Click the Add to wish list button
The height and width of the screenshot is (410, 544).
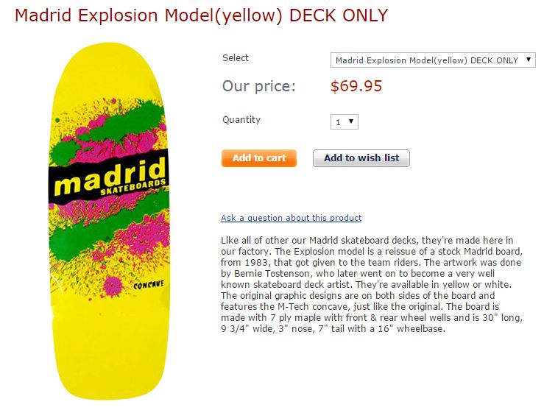(x=361, y=158)
